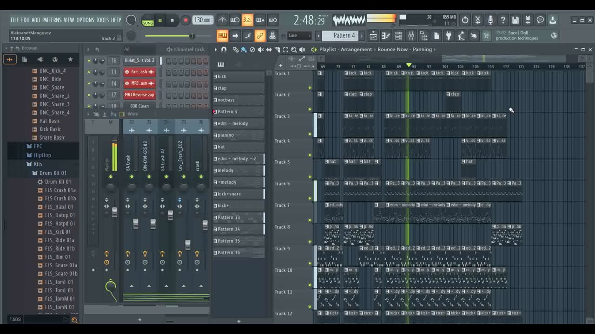This screenshot has height=334, width=595.
Task: Open the Browser options arrow
Action: (x=6, y=48)
